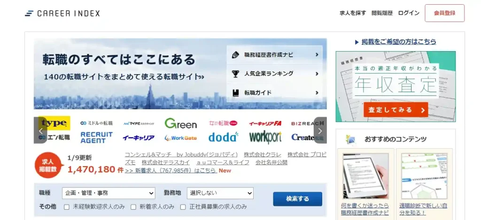The height and width of the screenshot is (220, 481).
Task: Open the 株式会社テラスカイ link
Action: (166, 162)
